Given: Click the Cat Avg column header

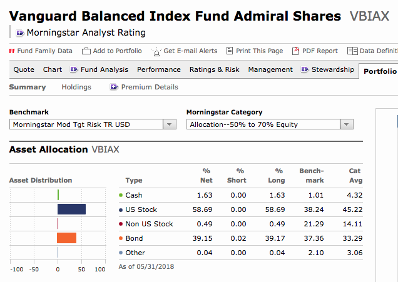Looking at the screenshot, I should pyautogui.click(x=355, y=176).
